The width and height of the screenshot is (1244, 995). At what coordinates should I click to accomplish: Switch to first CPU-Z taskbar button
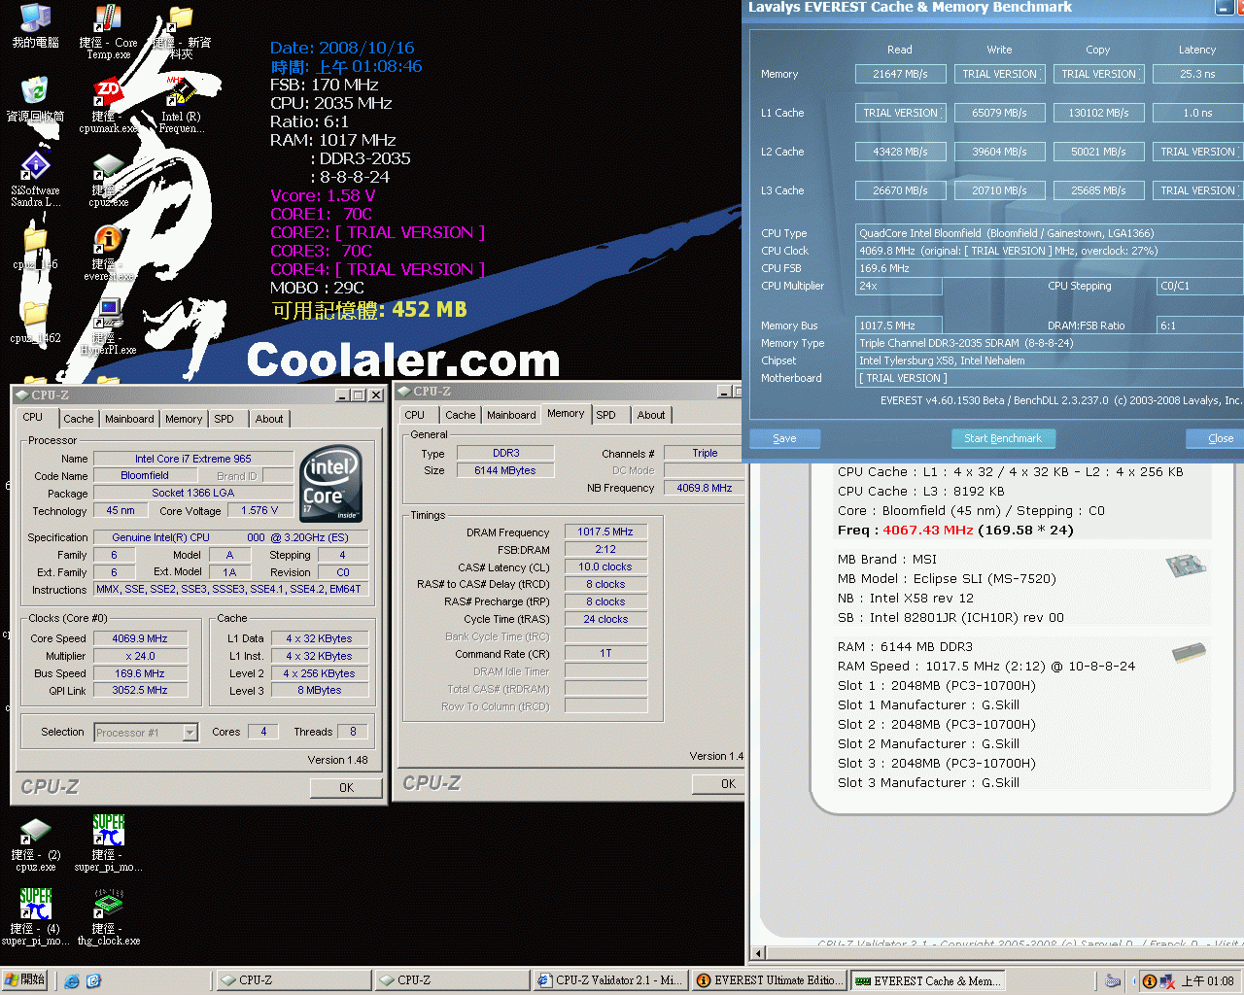292,980
